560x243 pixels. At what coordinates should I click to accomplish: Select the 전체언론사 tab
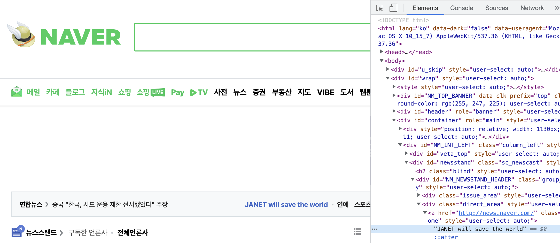(x=133, y=232)
